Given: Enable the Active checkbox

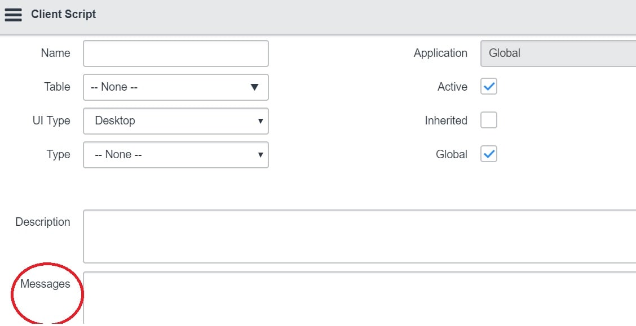Looking at the screenshot, I should (x=488, y=86).
